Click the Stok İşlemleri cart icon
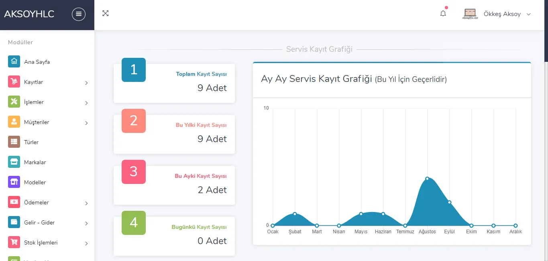This screenshot has height=261, width=548. (x=14, y=243)
